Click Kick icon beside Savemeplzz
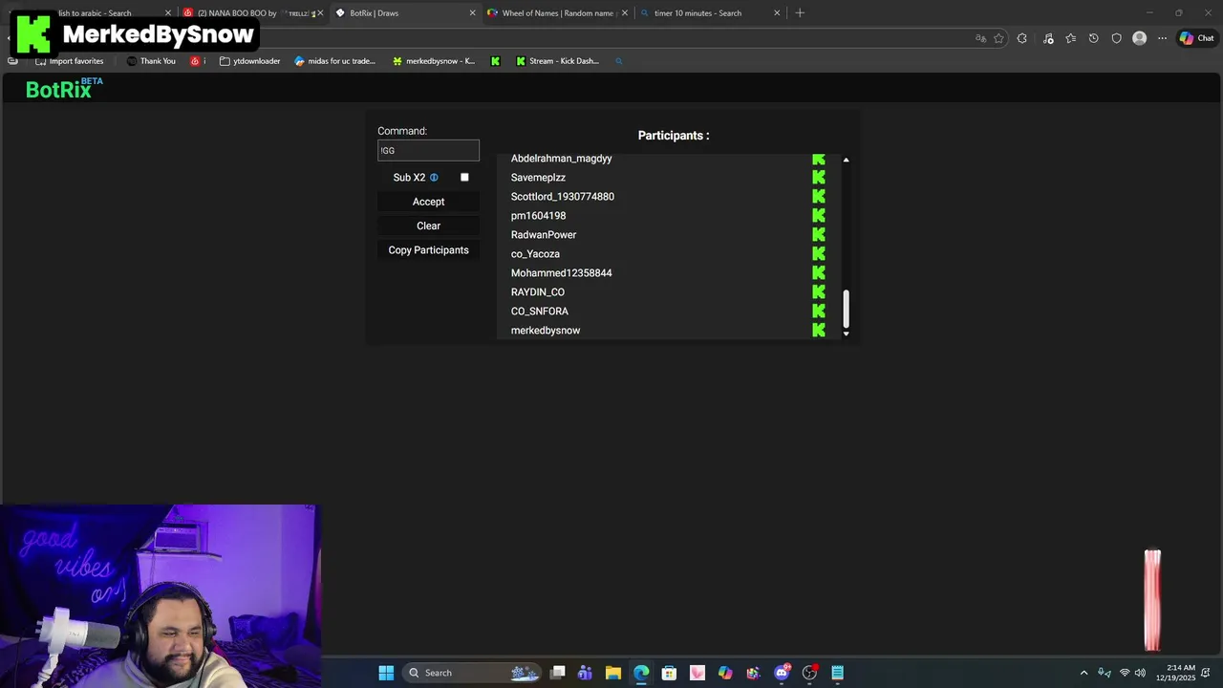The image size is (1223, 688). pyautogui.click(x=819, y=178)
